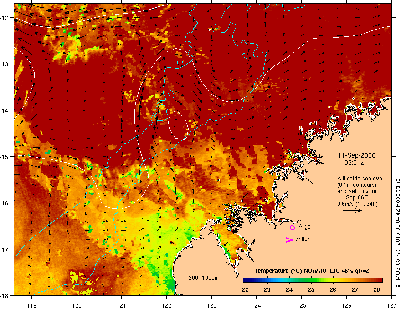Click the longitude axis label 121
Screen dimensions: 401x309
122,305
